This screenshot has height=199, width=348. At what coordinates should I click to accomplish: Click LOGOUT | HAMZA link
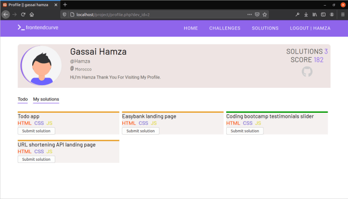pyautogui.click(x=310, y=29)
